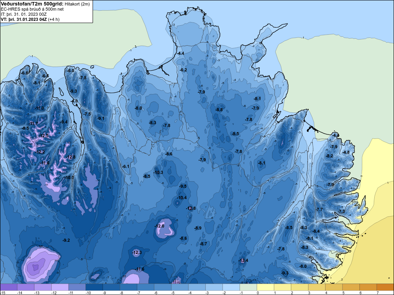Click the -9.5 temperature value

[x=183, y=187]
